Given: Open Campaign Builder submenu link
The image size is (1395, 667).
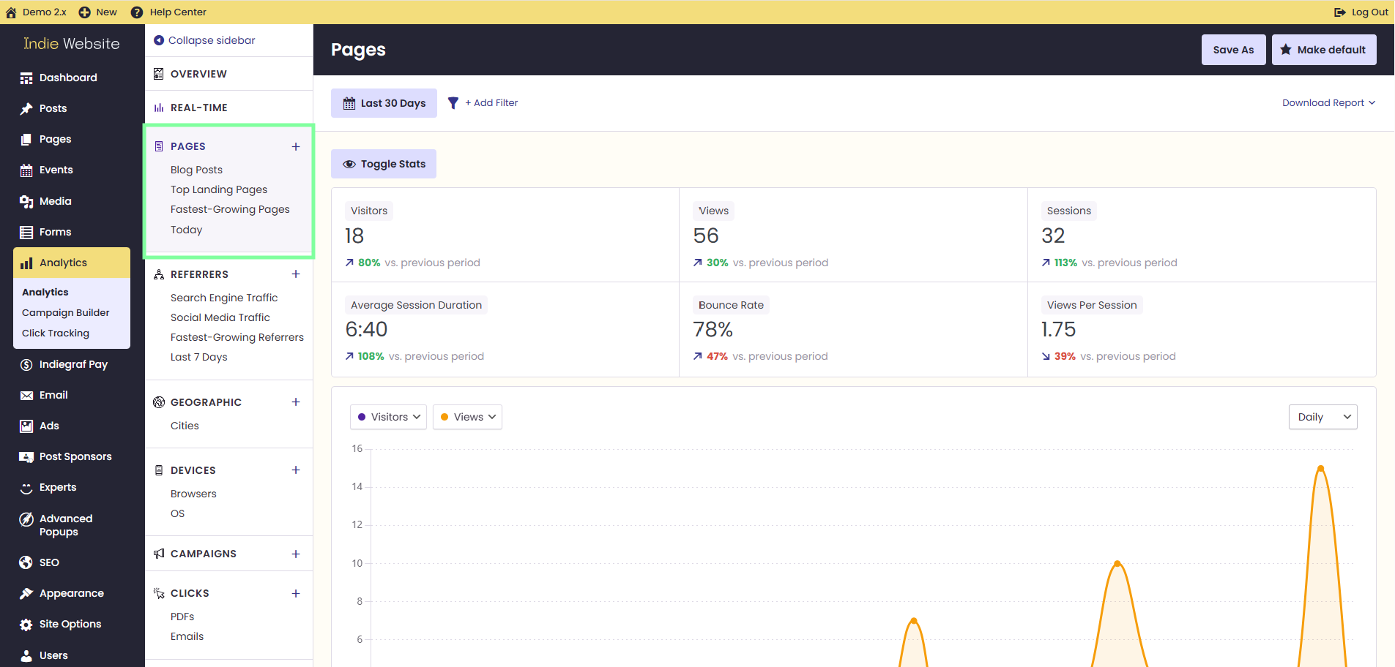Looking at the screenshot, I should 66,312.
